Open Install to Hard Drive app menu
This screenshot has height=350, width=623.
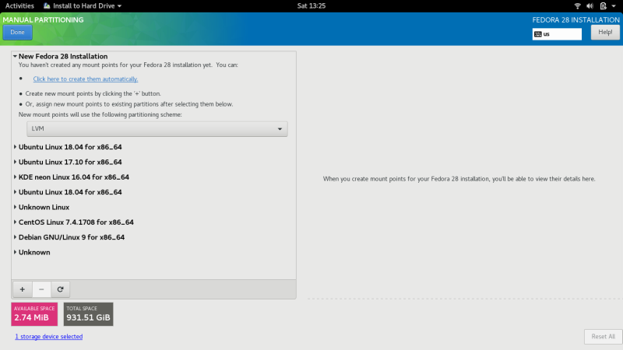tap(83, 6)
